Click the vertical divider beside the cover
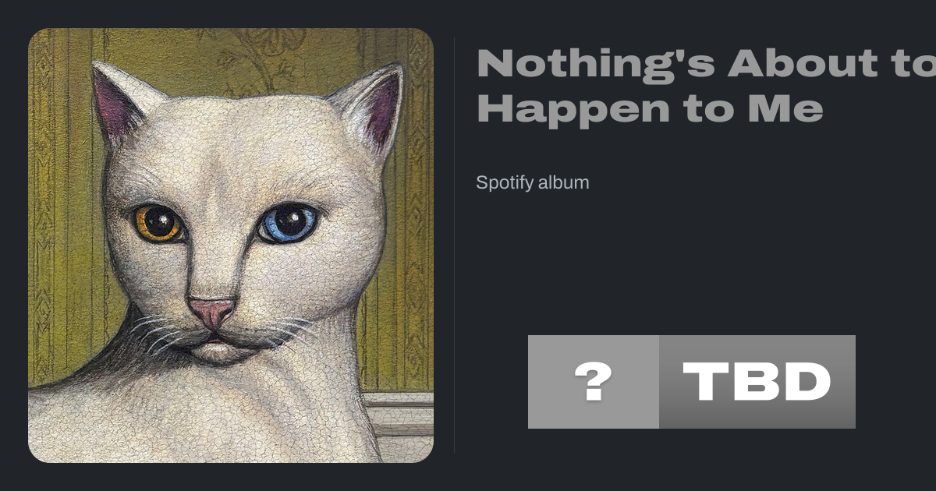Screen dimensions: 936x491 click(x=455, y=245)
